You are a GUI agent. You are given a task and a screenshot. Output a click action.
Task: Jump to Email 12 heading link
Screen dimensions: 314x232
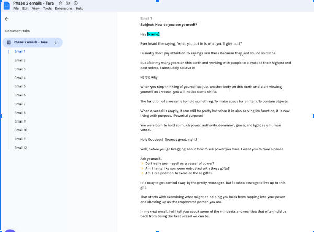[x=21, y=148]
